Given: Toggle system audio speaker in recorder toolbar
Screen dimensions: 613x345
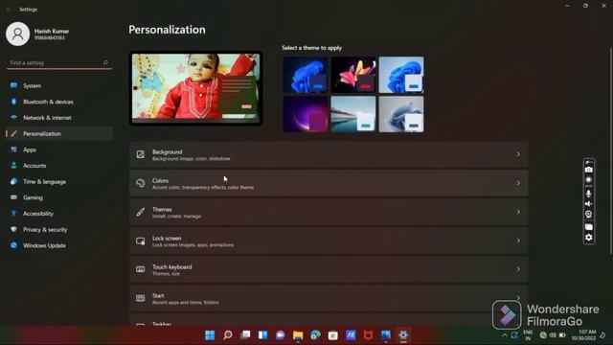Looking at the screenshot, I should pyautogui.click(x=588, y=204).
